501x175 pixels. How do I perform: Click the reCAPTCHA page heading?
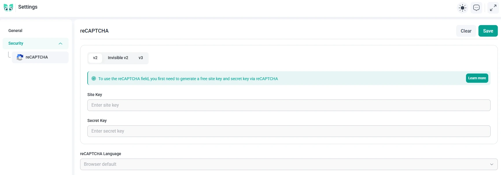tap(94, 31)
